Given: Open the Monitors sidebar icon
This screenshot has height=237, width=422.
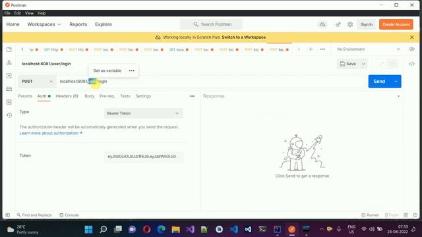Looking at the screenshot, I should 9,102.
